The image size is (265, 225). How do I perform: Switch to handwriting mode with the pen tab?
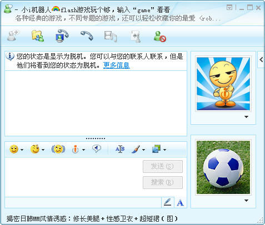click(x=168, y=202)
